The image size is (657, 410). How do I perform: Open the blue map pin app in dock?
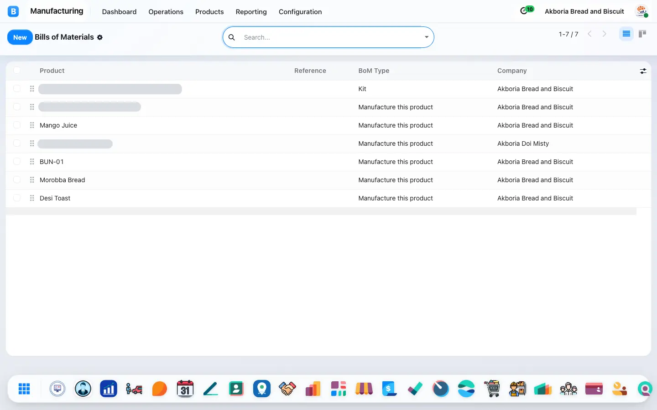click(262, 389)
